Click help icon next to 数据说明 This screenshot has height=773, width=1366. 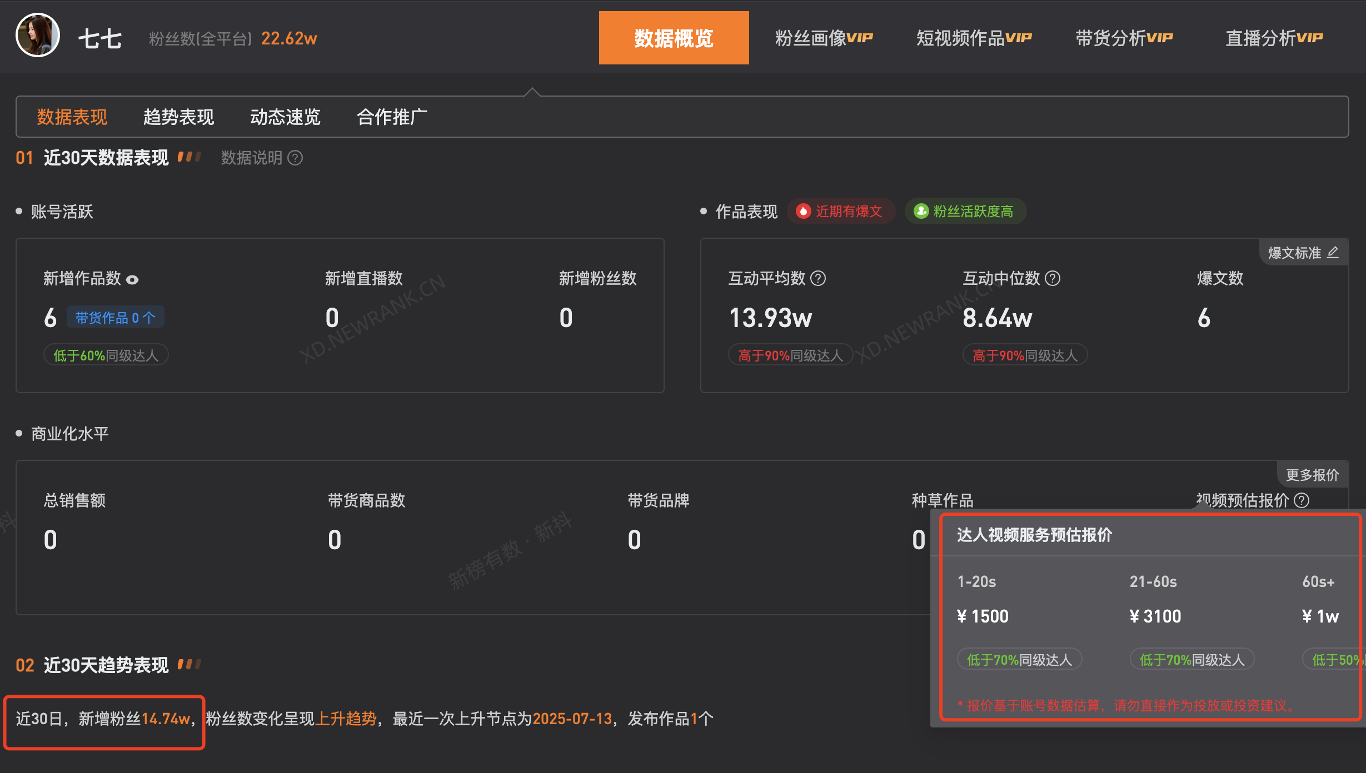[x=295, y=158]
